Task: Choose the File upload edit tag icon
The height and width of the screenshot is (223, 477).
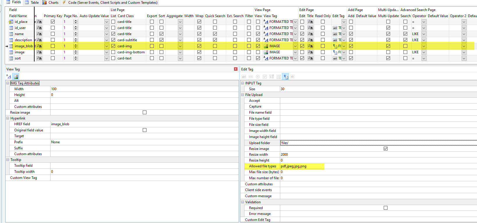Action: [285, 77]
